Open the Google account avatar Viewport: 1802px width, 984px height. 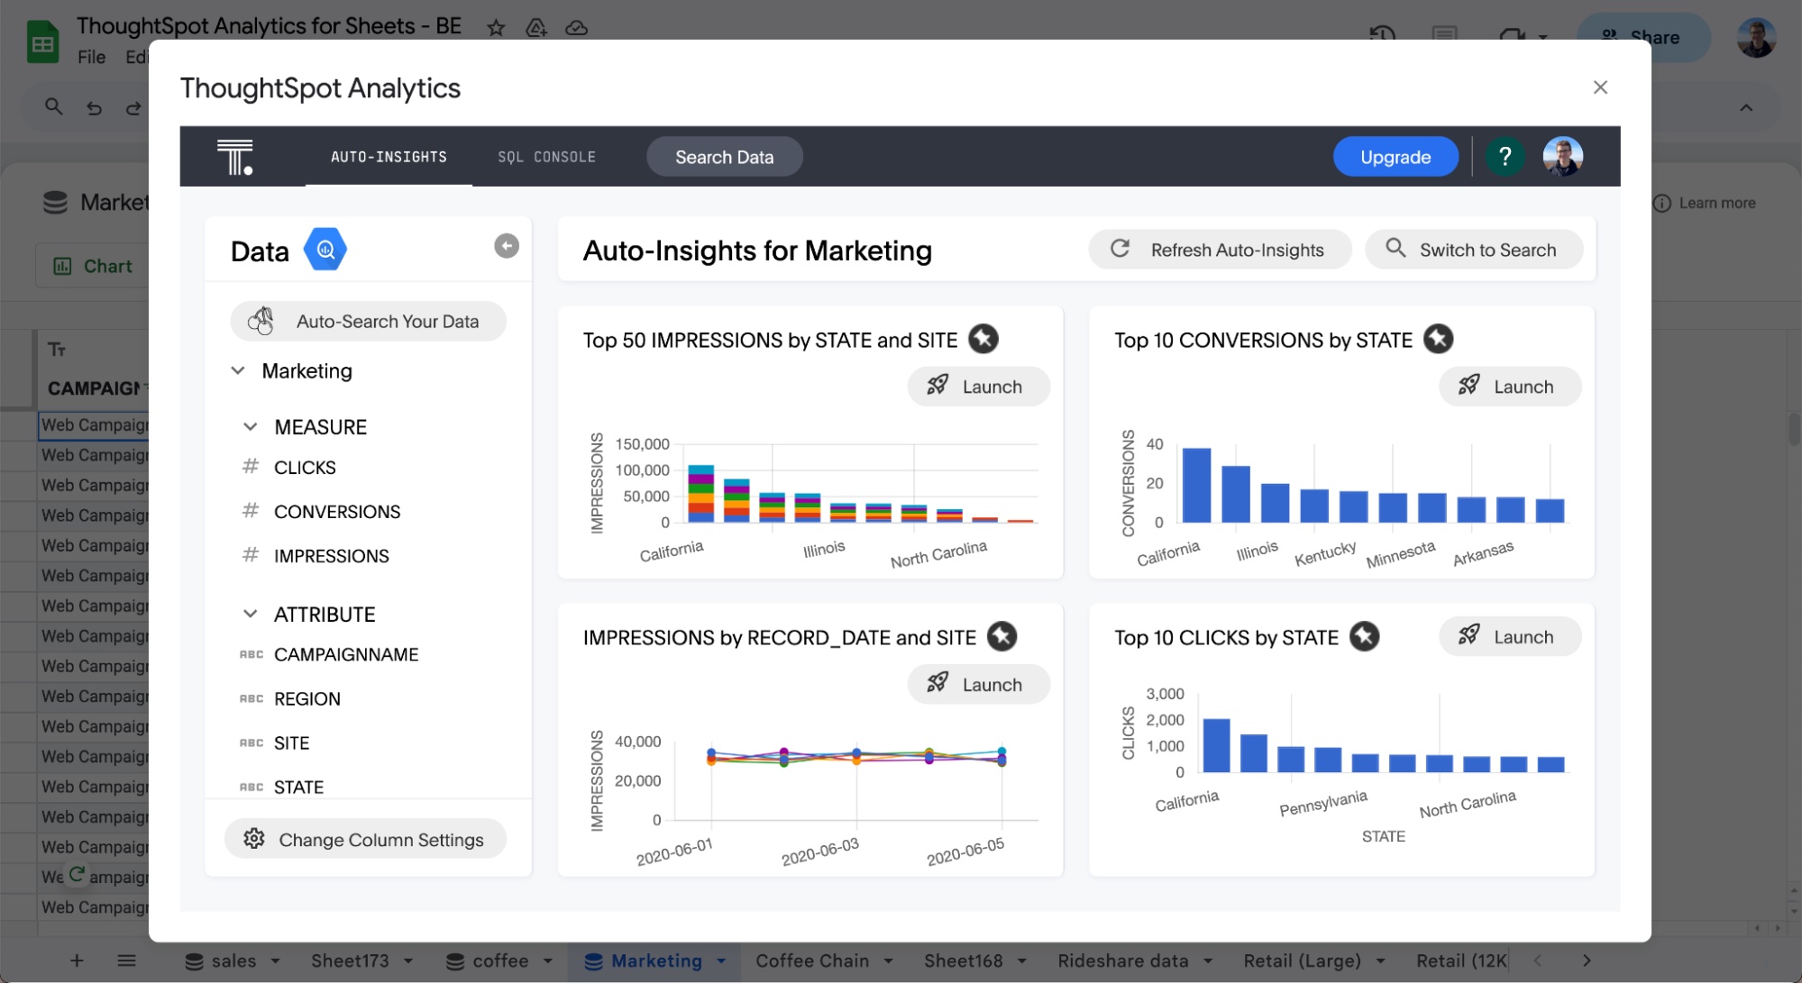[x=1756, y=38]
